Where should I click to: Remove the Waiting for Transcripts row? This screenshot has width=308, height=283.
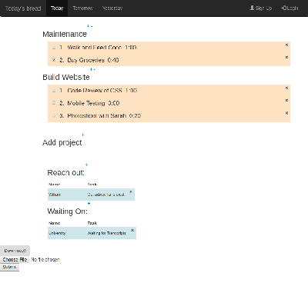coord(132,230)
